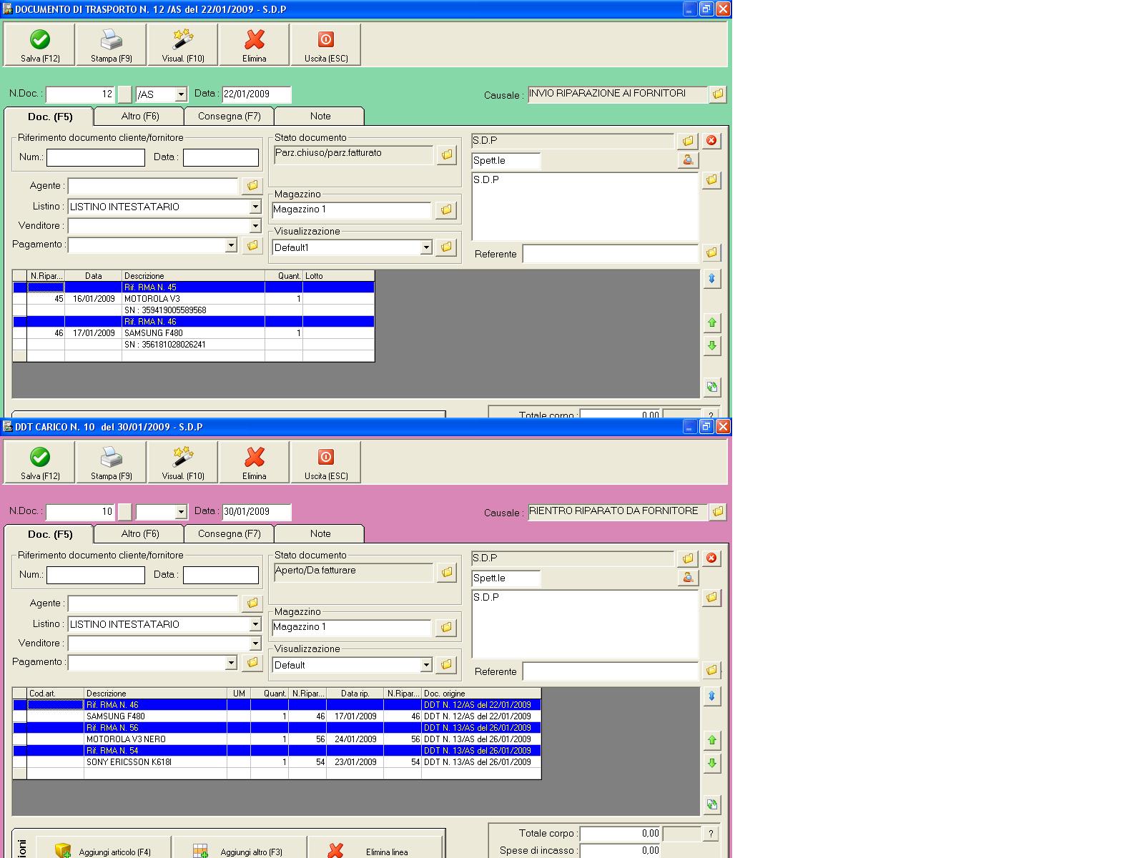Expand Listino dropdown in DDT Carico window
The width and height of the screenshot is (1144, 858).
pyautogui.click(x=255, y=624)
